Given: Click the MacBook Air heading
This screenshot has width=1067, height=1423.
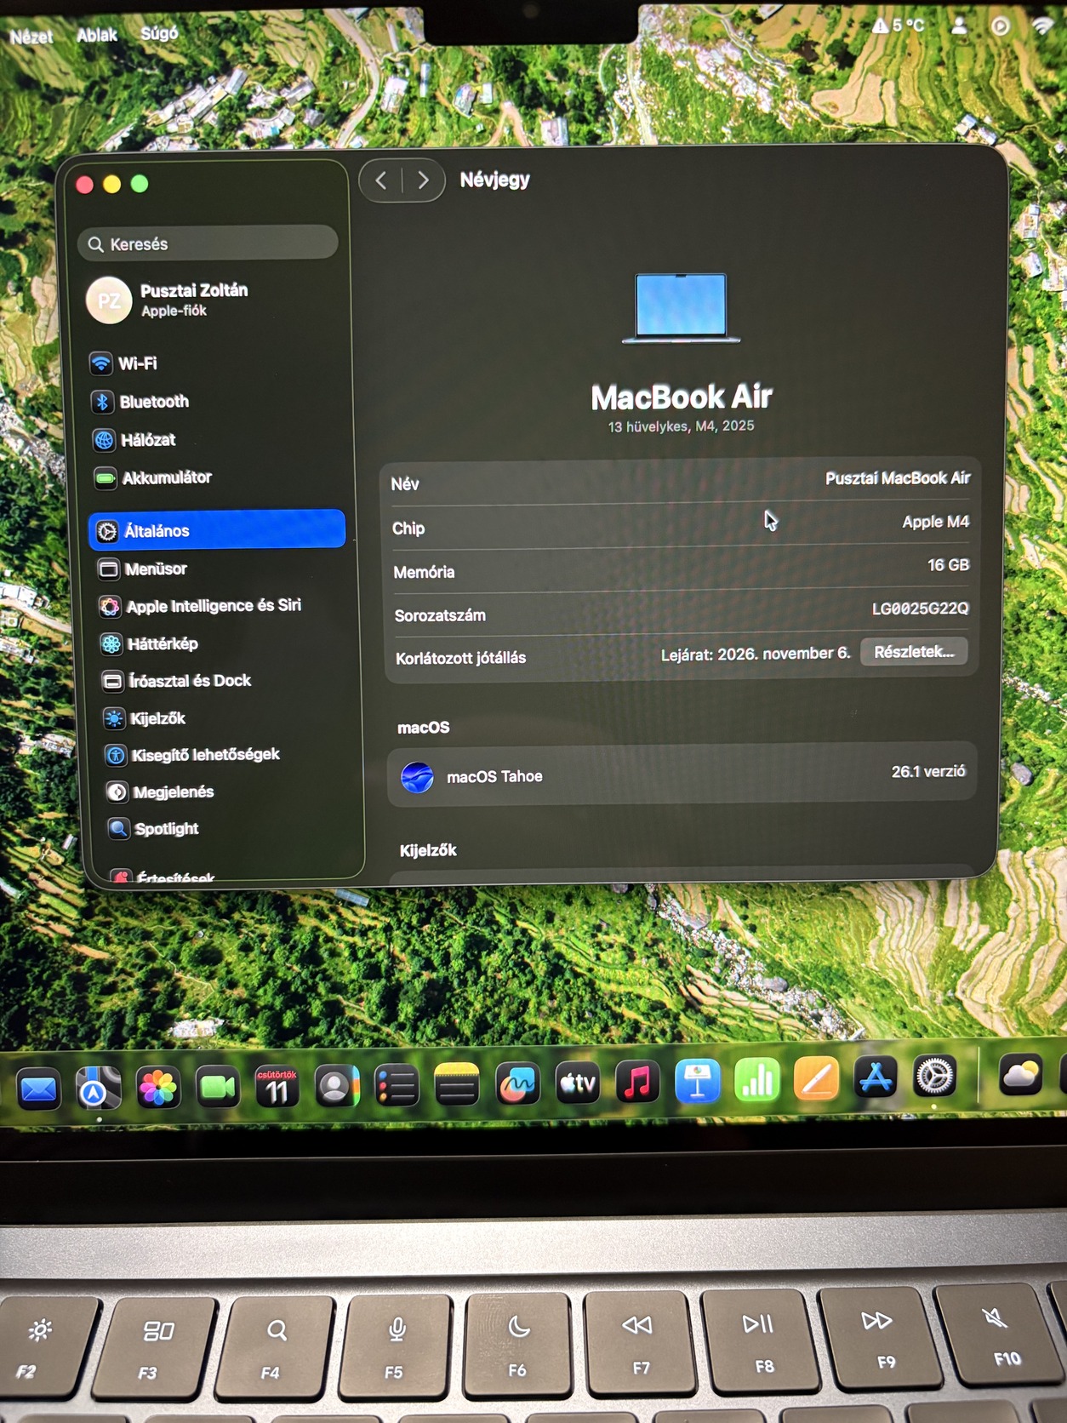Looking at the screenshot, I should click(x=682, y=397).
